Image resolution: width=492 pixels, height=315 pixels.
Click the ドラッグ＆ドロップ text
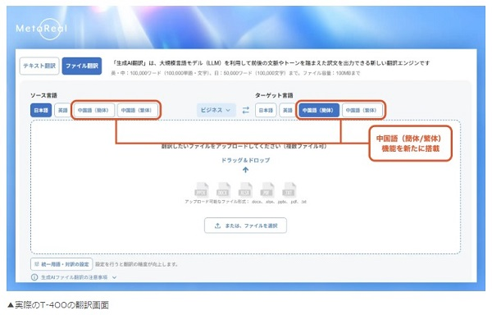point(245,160)
